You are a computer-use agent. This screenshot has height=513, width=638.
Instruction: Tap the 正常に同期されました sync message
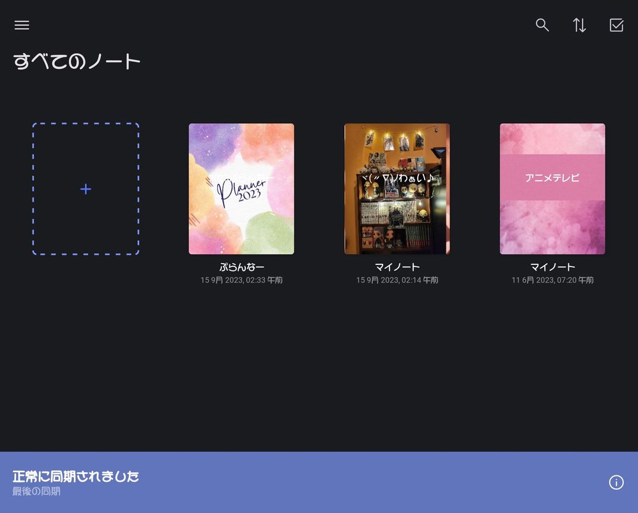[x=76, y=477]
